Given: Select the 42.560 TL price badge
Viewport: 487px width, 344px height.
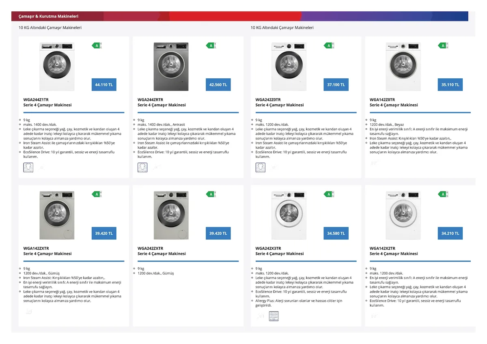Looking at the screenshot, I should (x=218, y=85).
